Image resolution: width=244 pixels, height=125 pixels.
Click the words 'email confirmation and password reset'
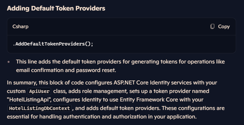[x=65, y=70]
